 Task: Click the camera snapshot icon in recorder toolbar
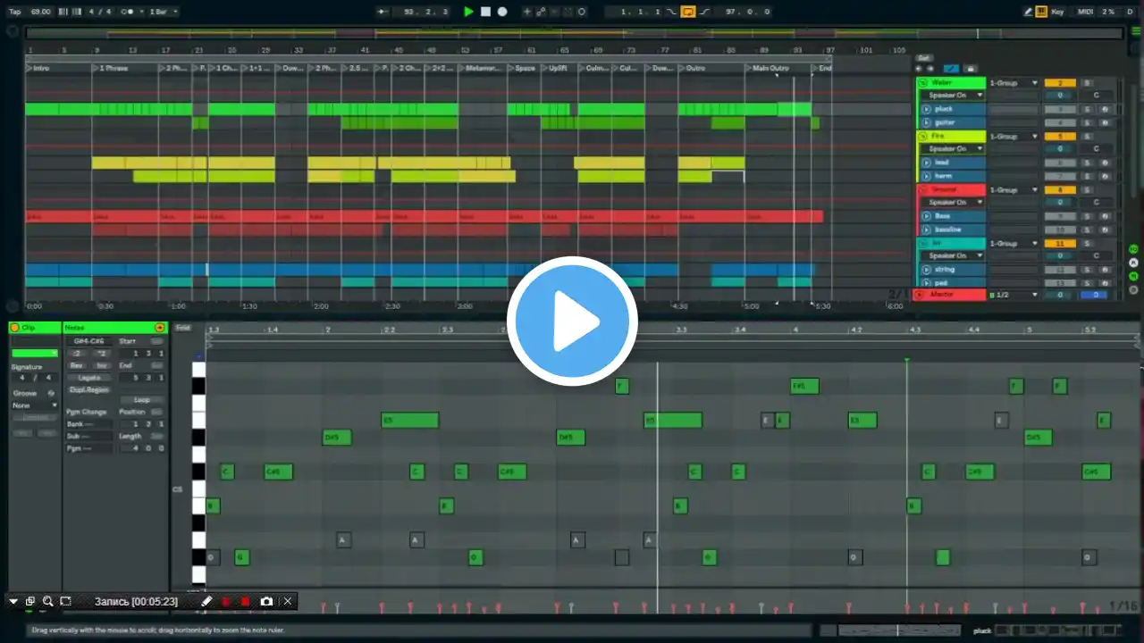[266, 602]
